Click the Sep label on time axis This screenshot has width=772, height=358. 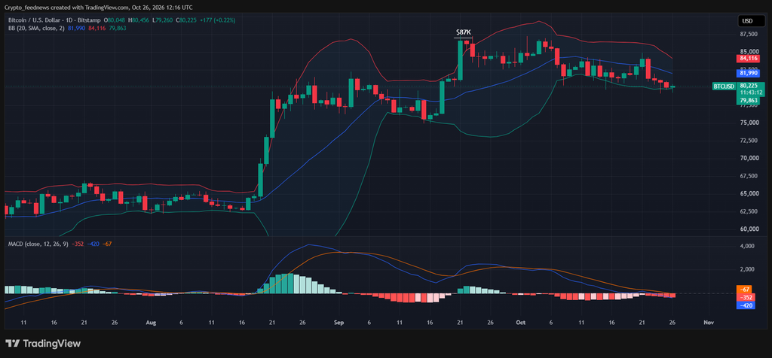pos(339,323)
